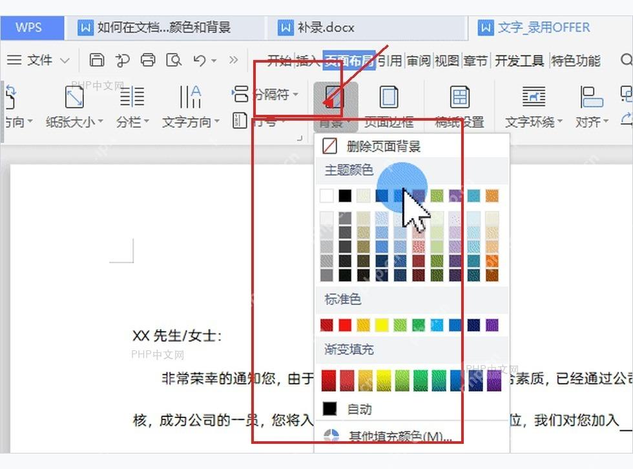Open the 文件 menu
This screenshot has height=469, width=633.
(39, 61)
